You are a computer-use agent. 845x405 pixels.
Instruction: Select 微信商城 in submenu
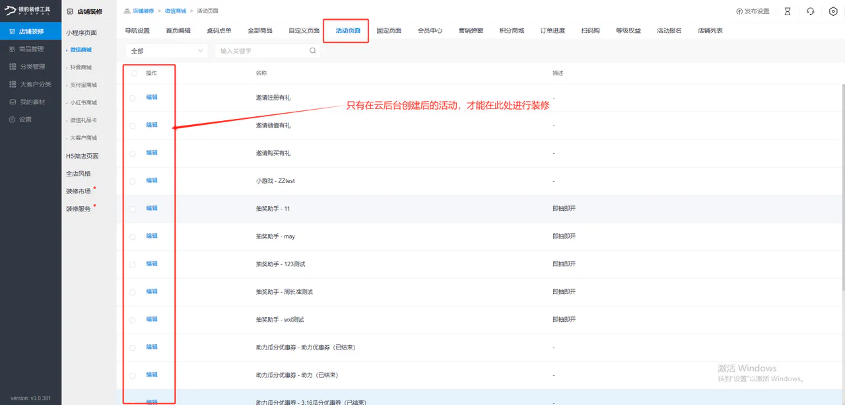81,50
